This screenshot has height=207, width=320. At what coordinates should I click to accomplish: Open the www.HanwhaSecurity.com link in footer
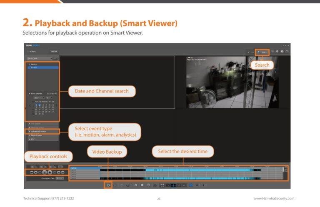tap(274, 198)
